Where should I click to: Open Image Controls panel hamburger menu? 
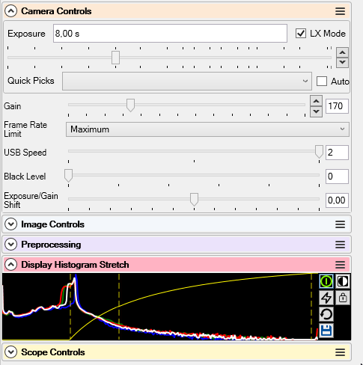coord(340,224)
